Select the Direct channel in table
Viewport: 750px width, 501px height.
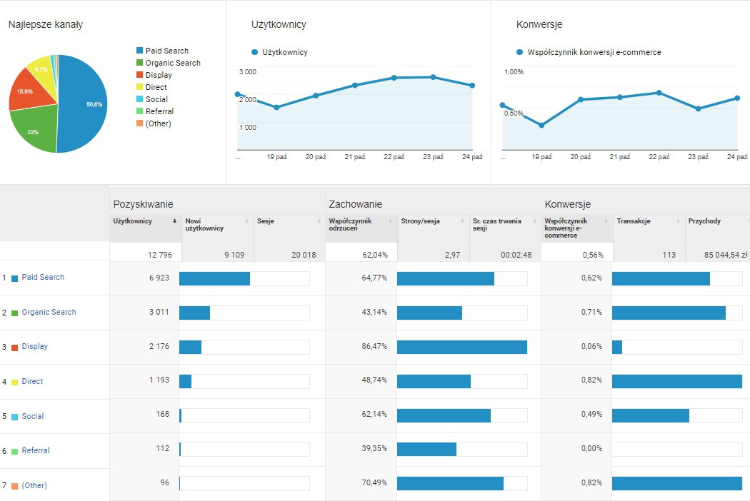pyautogui.click(x=32, y=381)
